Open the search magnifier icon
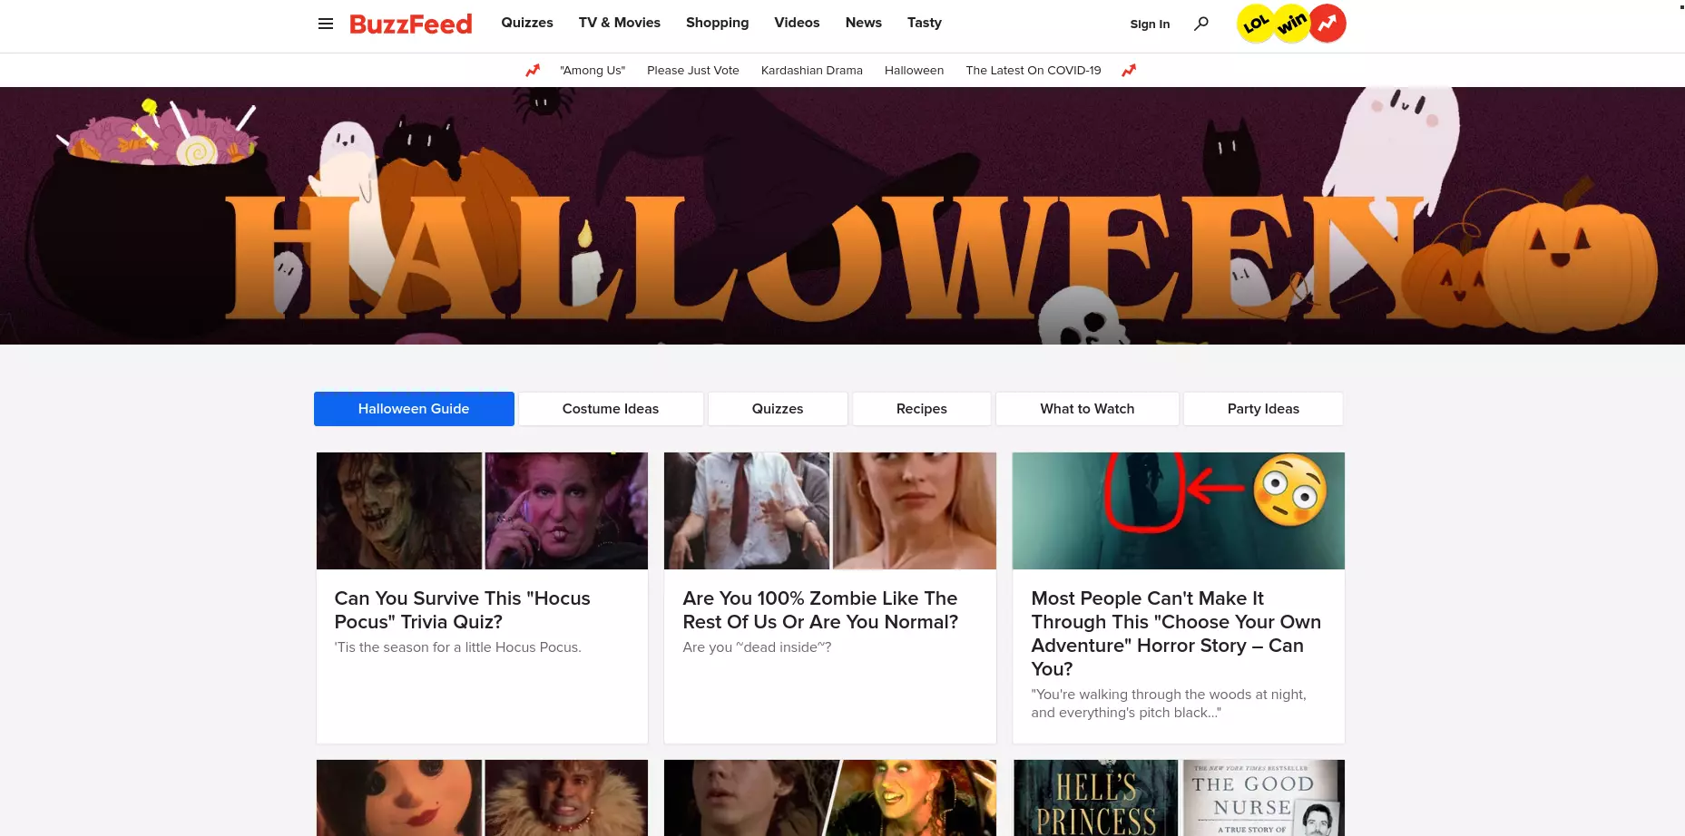The width and height of the screenshot is (1685, 836). click(1201, 24)
